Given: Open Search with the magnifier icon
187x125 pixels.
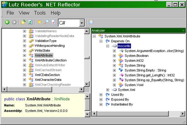Looking at the screenshot, I should point(46,22).
